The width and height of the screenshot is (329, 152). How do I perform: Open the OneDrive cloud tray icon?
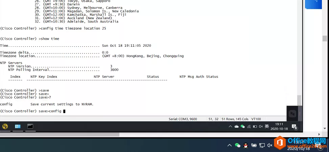pyautogui.click(x=236, y=126)
